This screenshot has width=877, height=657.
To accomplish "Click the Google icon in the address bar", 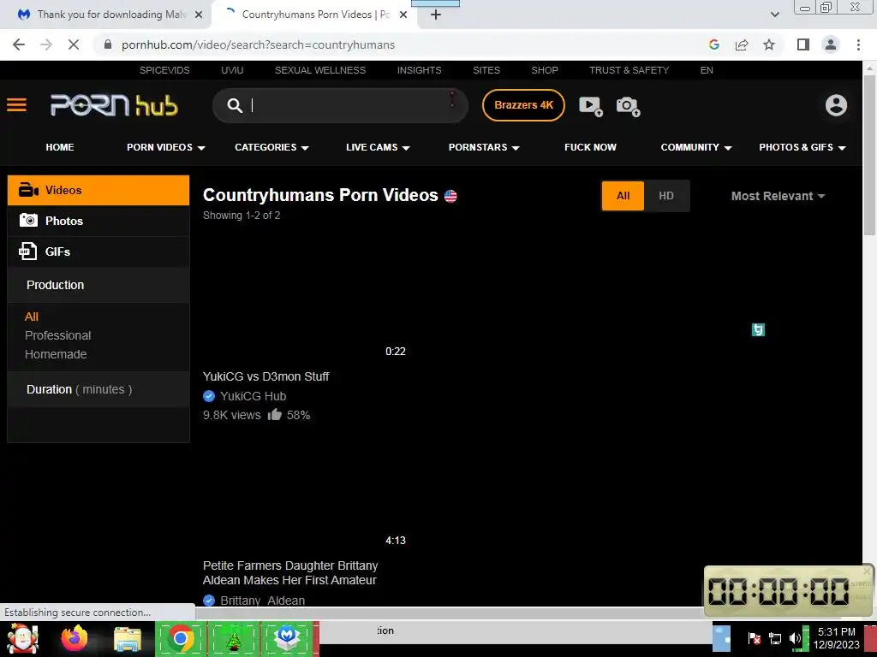I will point(713,44).
